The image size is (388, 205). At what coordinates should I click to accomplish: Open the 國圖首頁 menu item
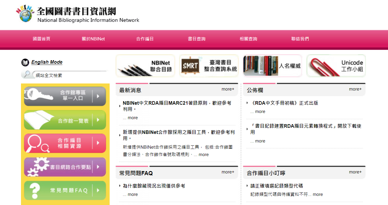[42, 39]
